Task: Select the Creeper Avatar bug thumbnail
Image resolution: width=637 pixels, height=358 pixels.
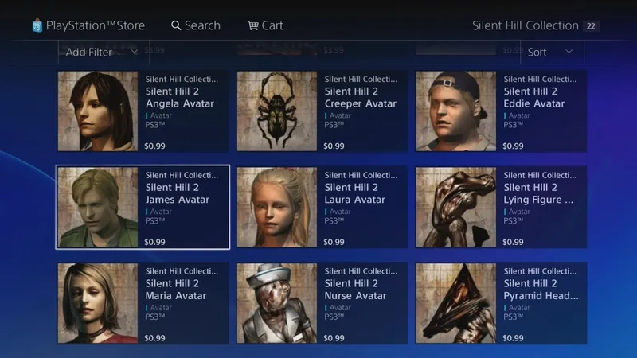Action: point(276,111)
